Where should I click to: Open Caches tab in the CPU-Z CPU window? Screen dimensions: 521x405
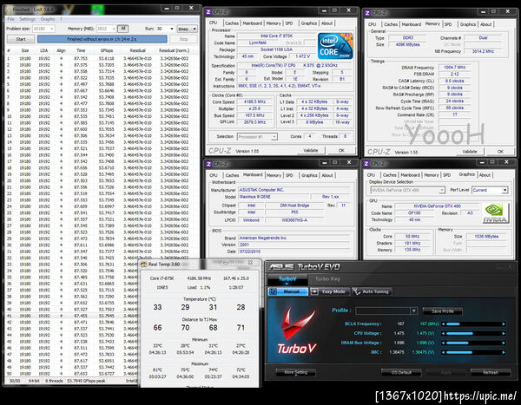[232, 23]
